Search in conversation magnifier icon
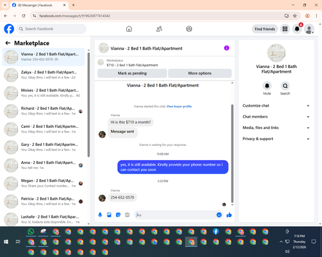The image size is (322, 257). (285, 86)
